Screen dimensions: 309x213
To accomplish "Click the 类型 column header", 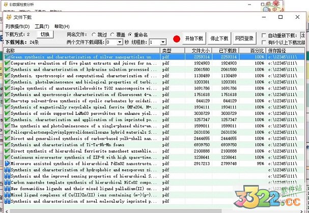I will coord(173,51).
